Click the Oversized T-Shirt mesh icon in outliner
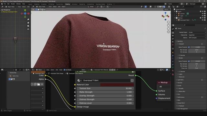 [179, 20]
